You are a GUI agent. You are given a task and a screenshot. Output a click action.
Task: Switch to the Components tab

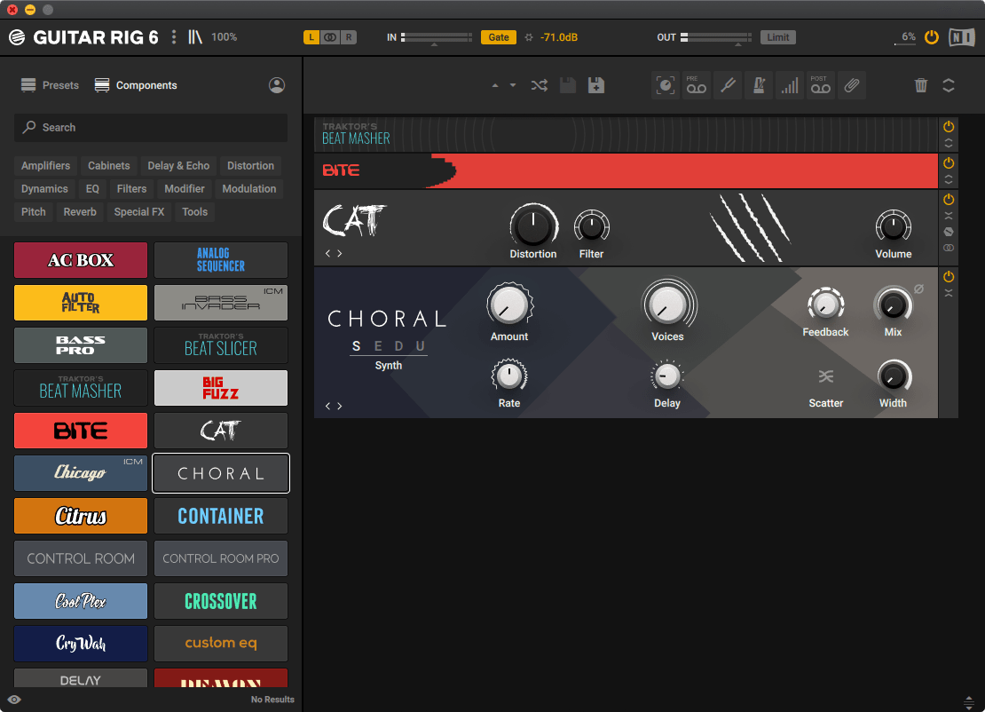(136, 85)
